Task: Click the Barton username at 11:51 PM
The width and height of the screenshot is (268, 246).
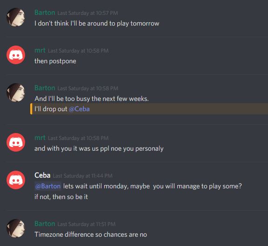Action: coord(45,224)
